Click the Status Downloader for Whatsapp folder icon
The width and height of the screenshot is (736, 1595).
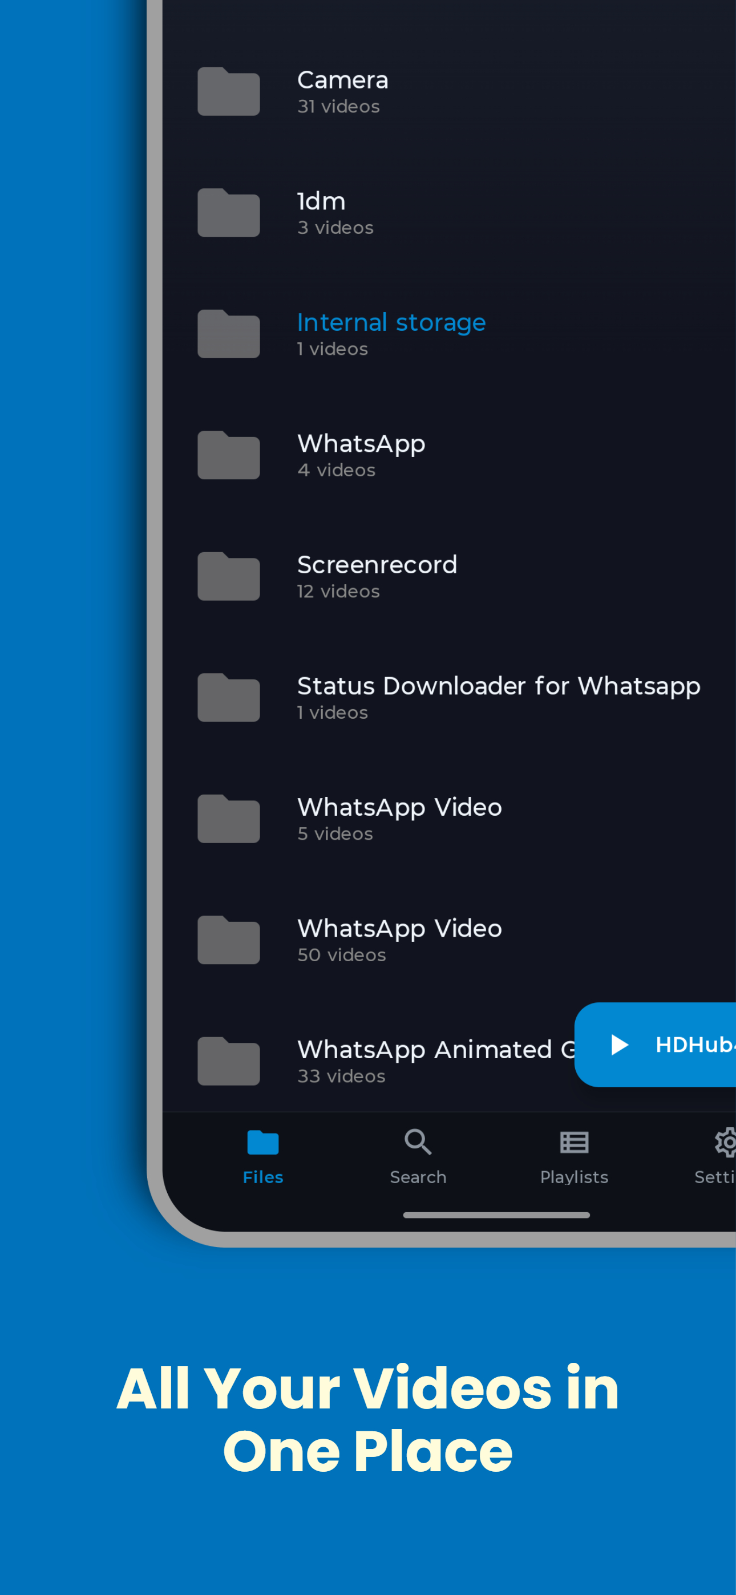[x=229, y=698]
